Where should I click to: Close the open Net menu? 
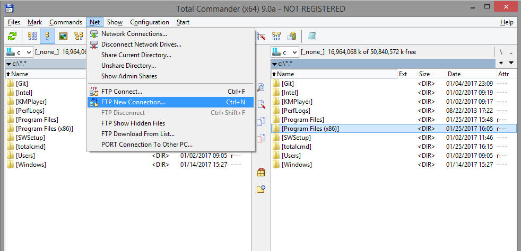click(x=94, y=22)
